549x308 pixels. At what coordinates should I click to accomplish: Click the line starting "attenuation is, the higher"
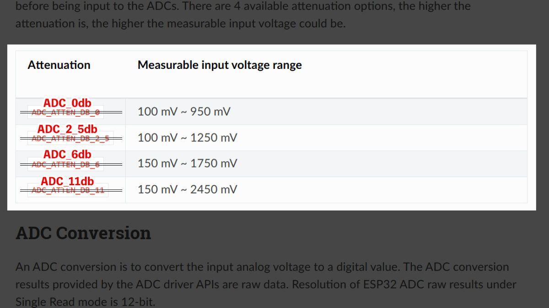point(180,24)
